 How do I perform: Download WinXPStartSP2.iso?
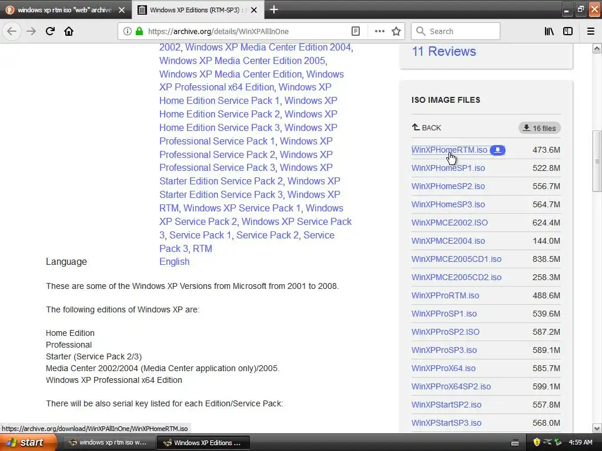(x=447, y=405)
